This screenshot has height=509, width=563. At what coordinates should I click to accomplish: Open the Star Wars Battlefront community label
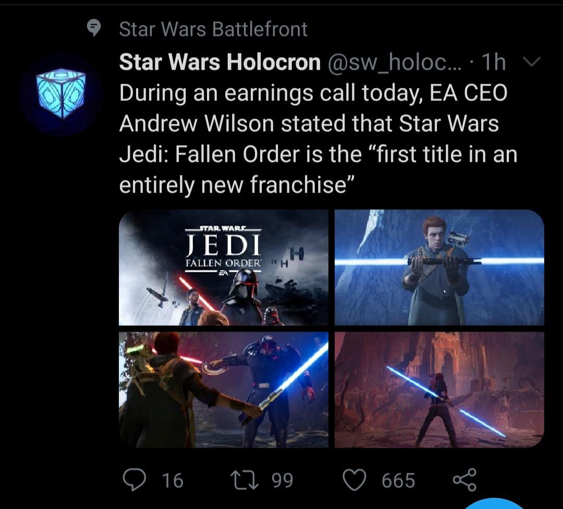(x=213, y=30)
